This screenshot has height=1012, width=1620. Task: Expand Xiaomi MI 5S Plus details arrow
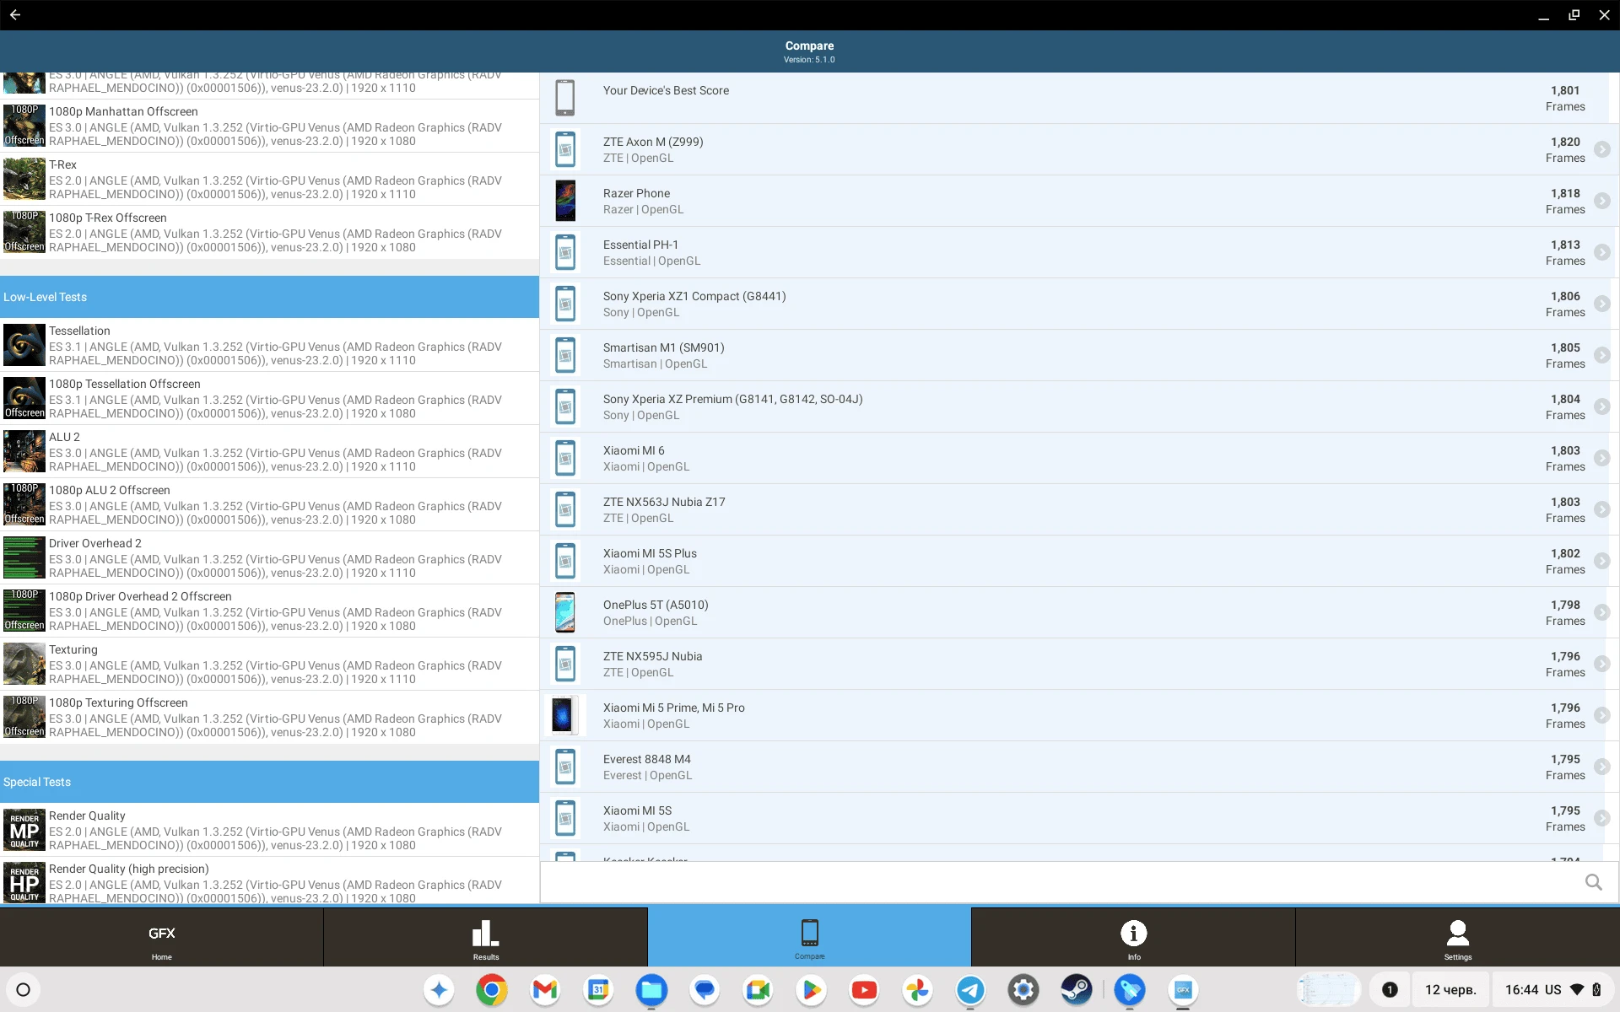pyautogui.click(x=1601, y=561)
